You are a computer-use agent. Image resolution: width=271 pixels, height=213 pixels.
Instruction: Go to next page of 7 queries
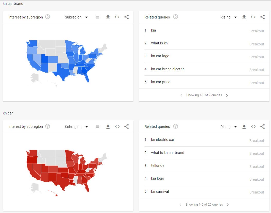[227, 95]
